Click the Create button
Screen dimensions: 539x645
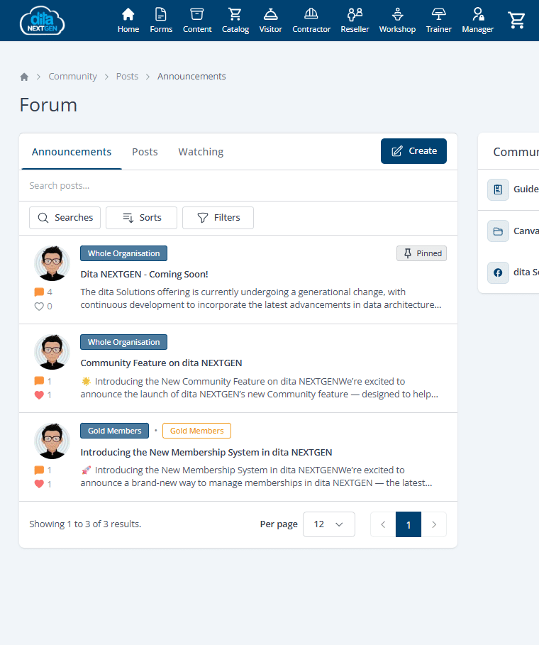coord(413,151)
